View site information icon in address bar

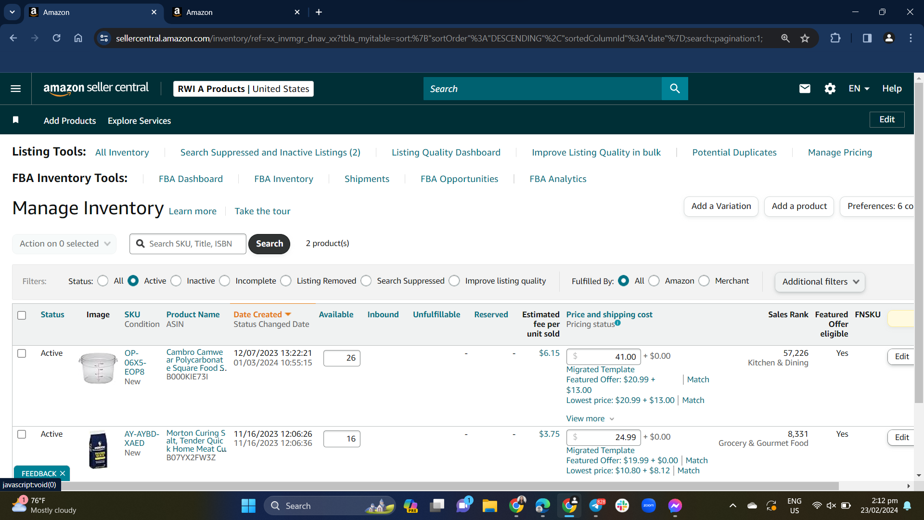pyautogui.click(x=104, y=38)
